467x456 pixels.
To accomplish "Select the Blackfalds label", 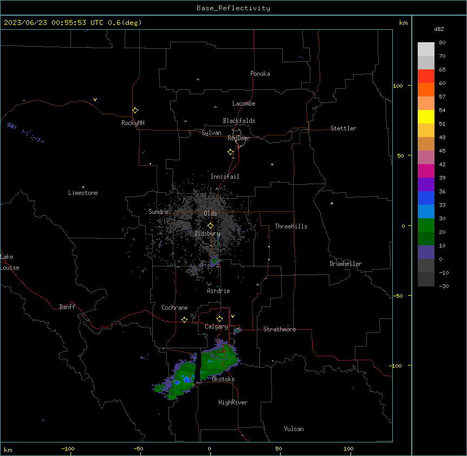I will pyautogui.click(x=239, y=121).
